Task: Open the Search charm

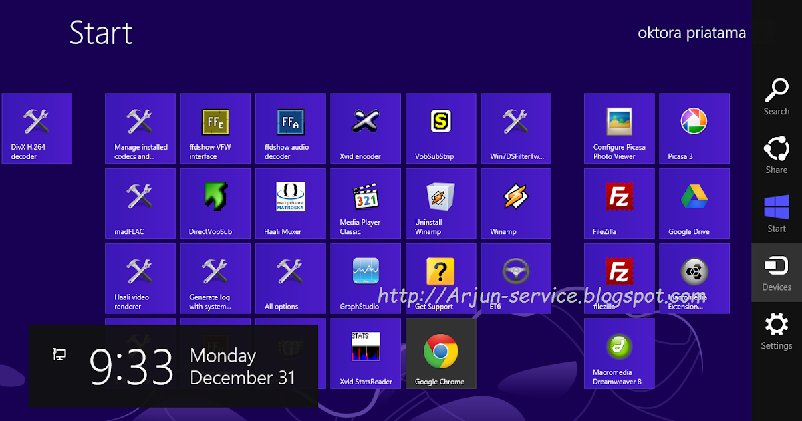Action: coord(777,96)
